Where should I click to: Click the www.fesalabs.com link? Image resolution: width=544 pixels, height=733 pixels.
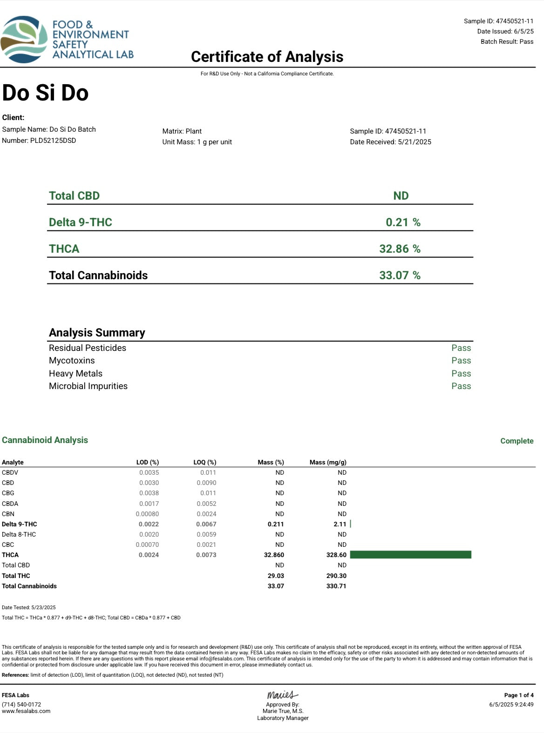pos(26,711)
